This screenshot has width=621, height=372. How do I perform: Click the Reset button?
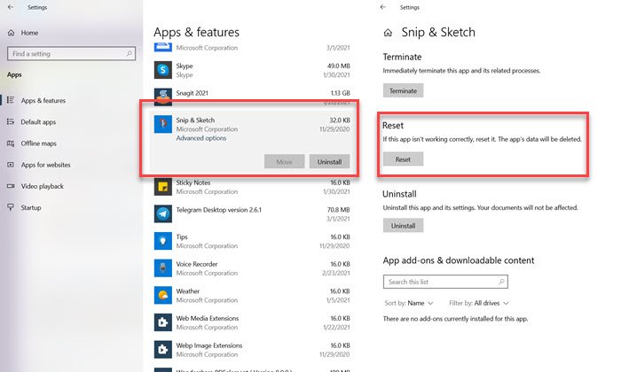(403, 159)
